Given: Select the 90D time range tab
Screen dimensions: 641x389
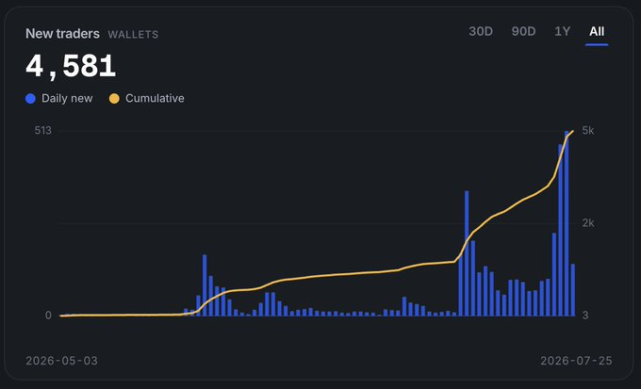Looking at the screenshot, I should click(524, 31).
